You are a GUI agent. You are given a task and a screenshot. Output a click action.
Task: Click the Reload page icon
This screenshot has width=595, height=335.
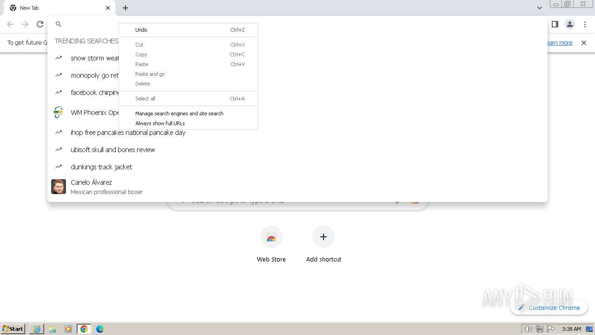[40, 24]
